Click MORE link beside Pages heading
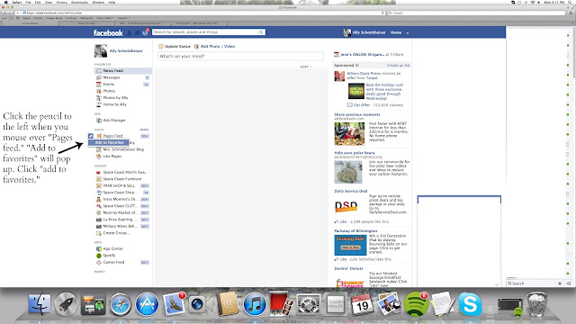This screenshot has width=576, height=324. [144, 130]
